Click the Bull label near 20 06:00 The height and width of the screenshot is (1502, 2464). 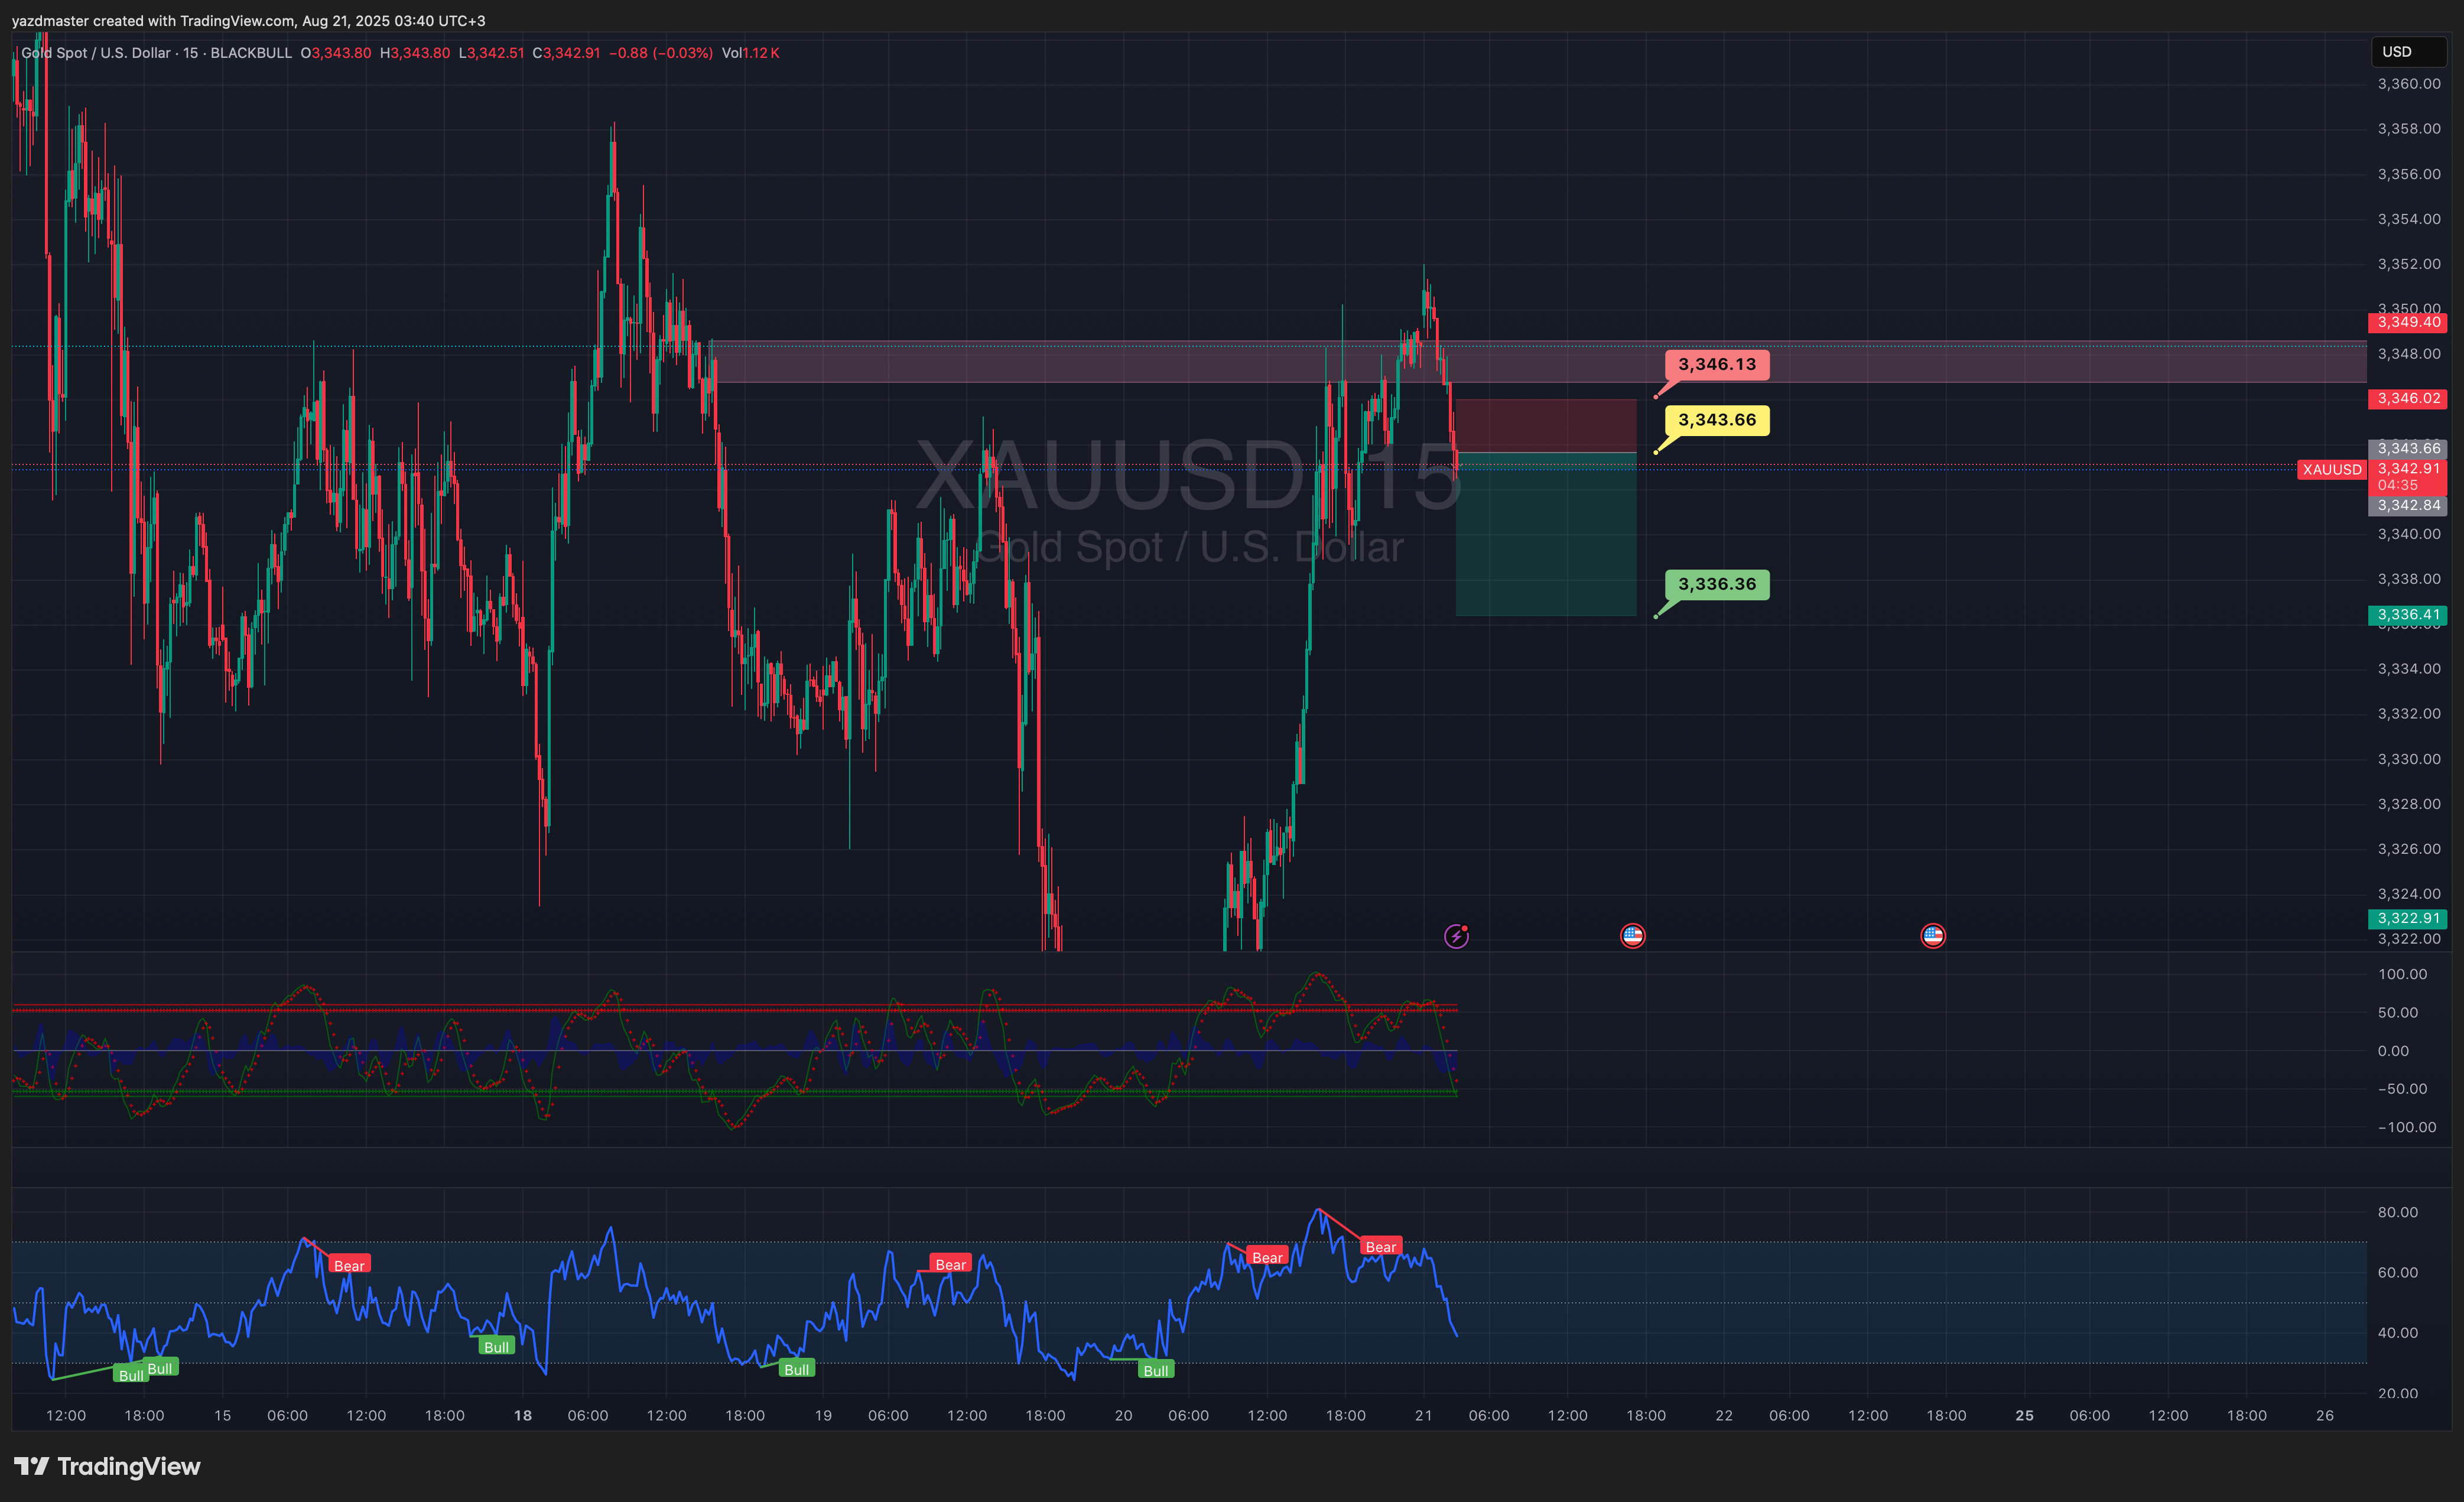[1155, 1370]
